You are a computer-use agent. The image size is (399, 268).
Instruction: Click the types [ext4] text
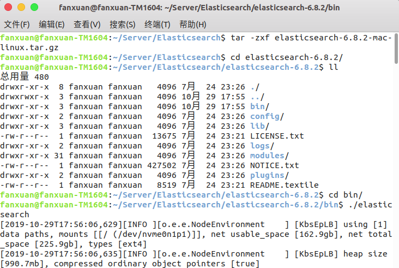pyautogui.click(x=118, y=245)
